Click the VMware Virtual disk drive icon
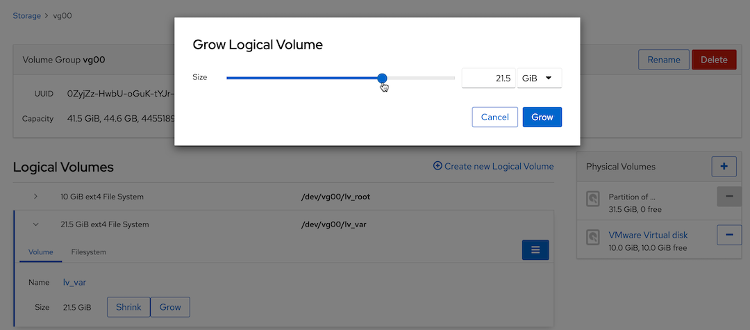 pos(593,237)
